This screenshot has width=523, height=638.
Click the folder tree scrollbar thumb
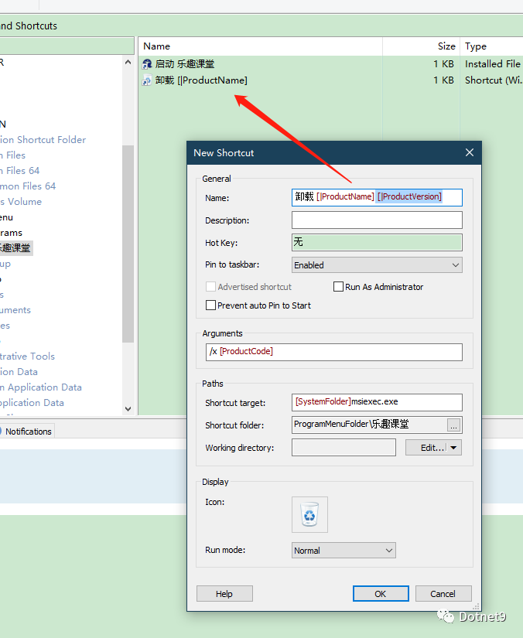point(128,244)
